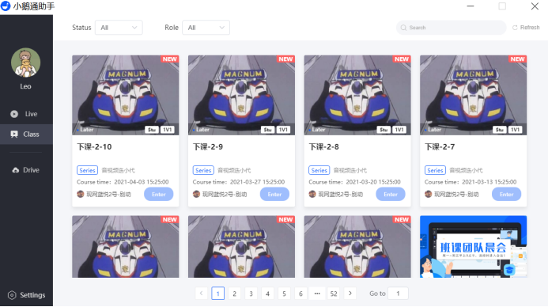Click the 1V1 tag on 下课-2-10

coord(168,130)
